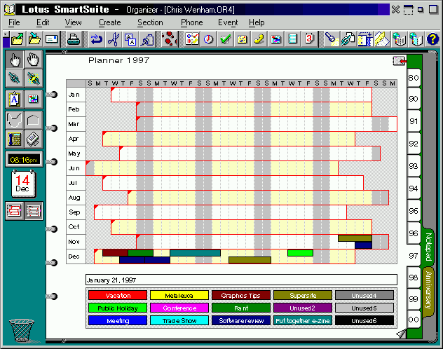Select the Graphics Tips event key
The height and width of the screenshot is (349, 443).
click(241, 295)
